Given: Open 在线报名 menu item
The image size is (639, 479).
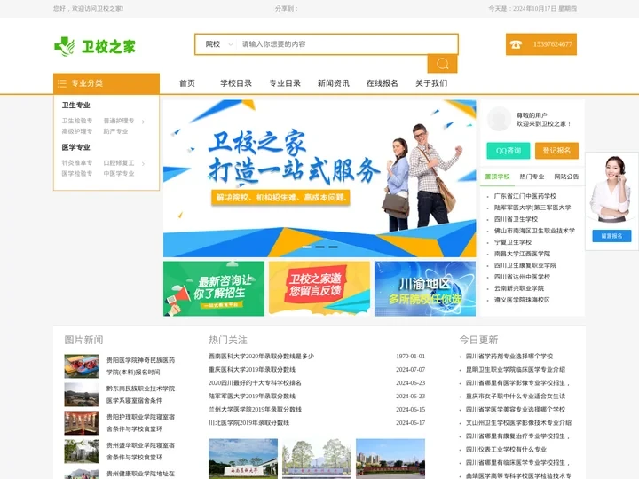Looking at the screenshot, I should (383, 83).
